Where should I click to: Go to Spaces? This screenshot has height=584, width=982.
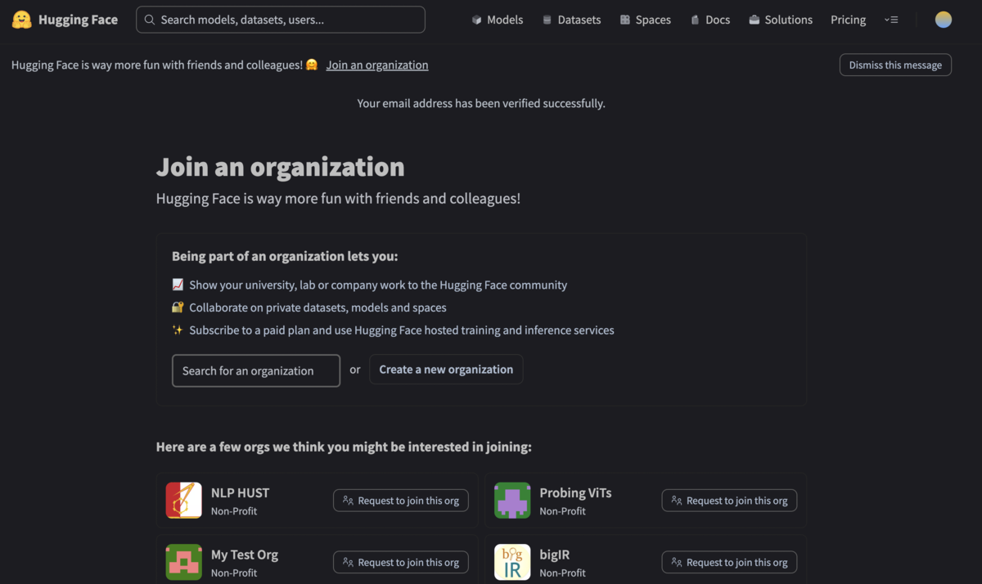tap(645, 20)
